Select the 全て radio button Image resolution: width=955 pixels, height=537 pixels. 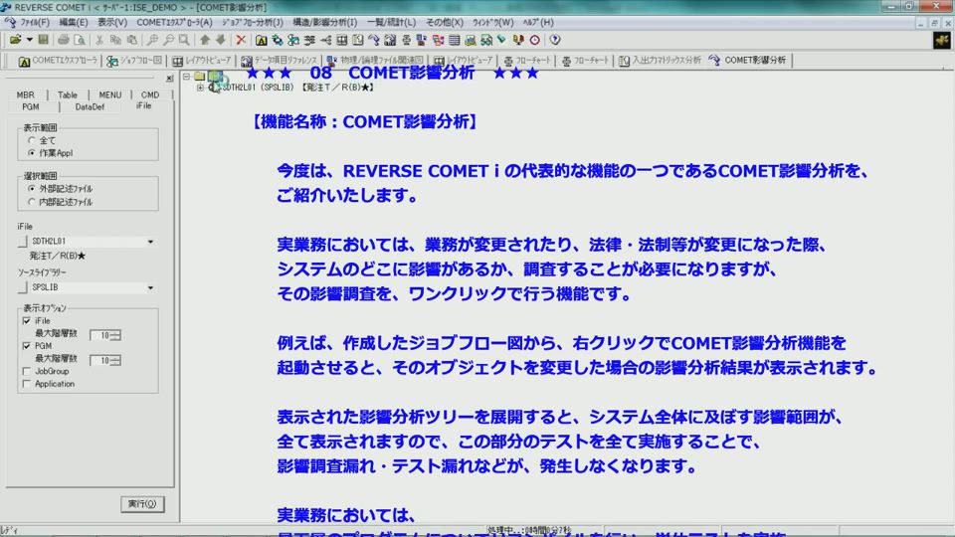coord(32,141)
